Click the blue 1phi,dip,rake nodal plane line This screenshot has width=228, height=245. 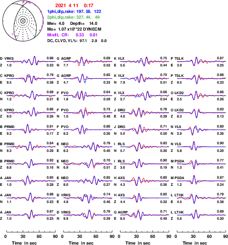click(x=74, y=11)
